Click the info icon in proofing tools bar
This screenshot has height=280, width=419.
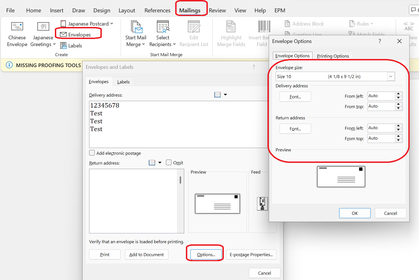click(x=9, y=65)
